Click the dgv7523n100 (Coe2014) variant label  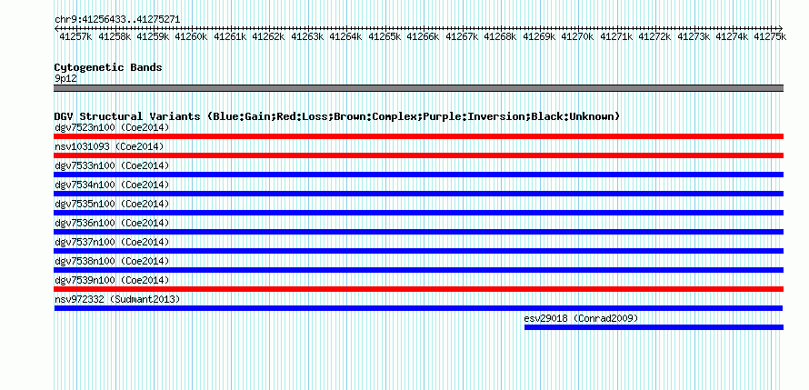point(112,127)
